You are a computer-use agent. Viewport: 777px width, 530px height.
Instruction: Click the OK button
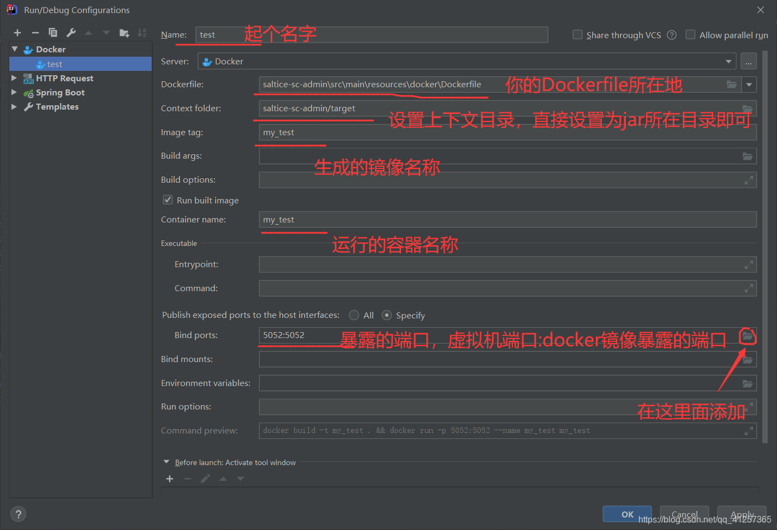(627, 514)
